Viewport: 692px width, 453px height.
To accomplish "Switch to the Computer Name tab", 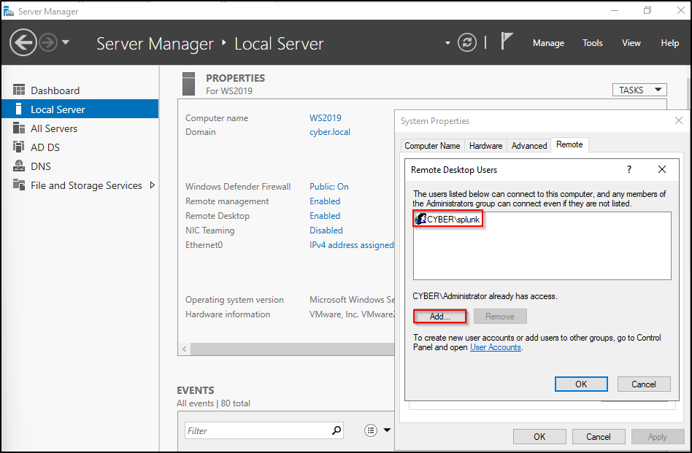I will pos(432,146).
